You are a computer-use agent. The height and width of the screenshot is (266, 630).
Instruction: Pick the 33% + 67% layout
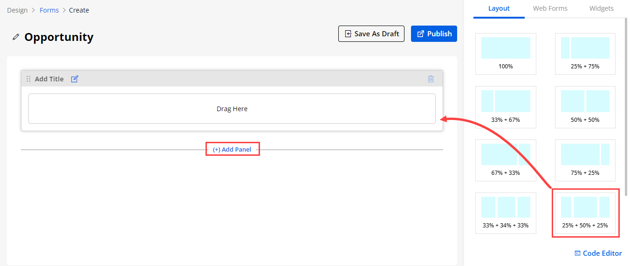coord(506,107)
